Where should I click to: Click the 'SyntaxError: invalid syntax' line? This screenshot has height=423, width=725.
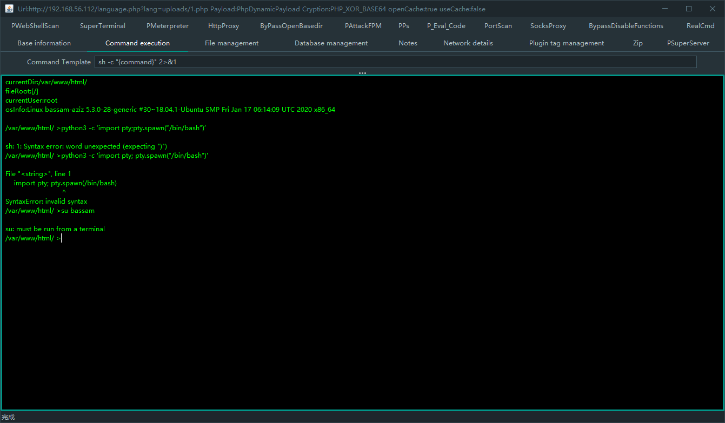(x=46, y=202)
